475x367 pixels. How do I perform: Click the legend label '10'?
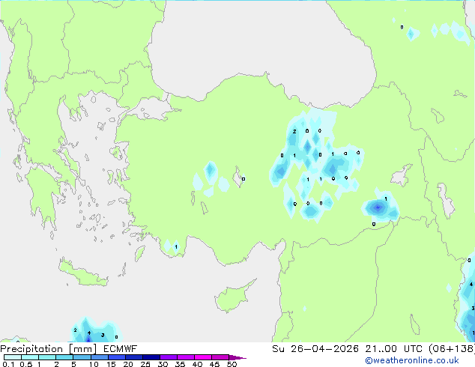(x=94, y=364)
